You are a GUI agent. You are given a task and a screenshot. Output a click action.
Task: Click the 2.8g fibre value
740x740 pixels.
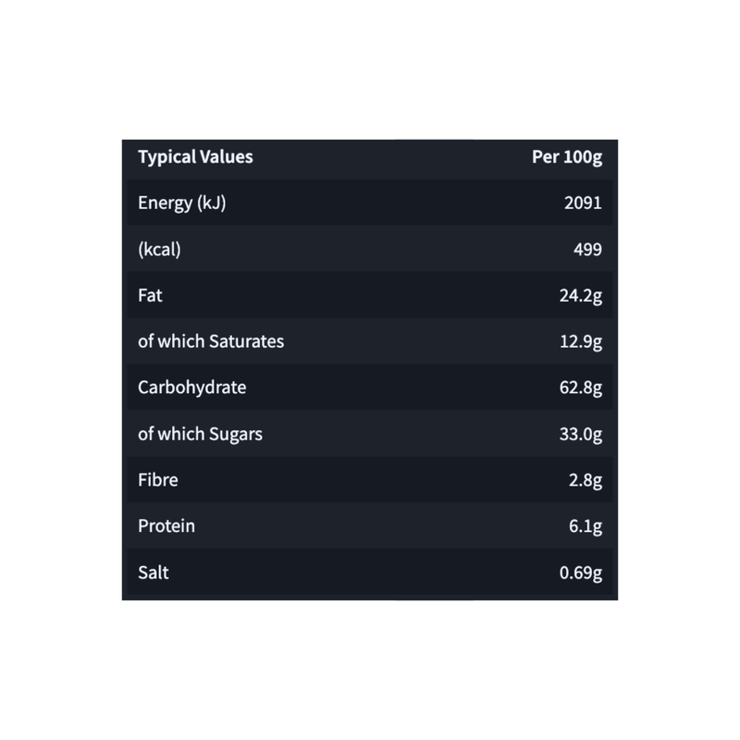pyautogui.click(x=586, y=480)
